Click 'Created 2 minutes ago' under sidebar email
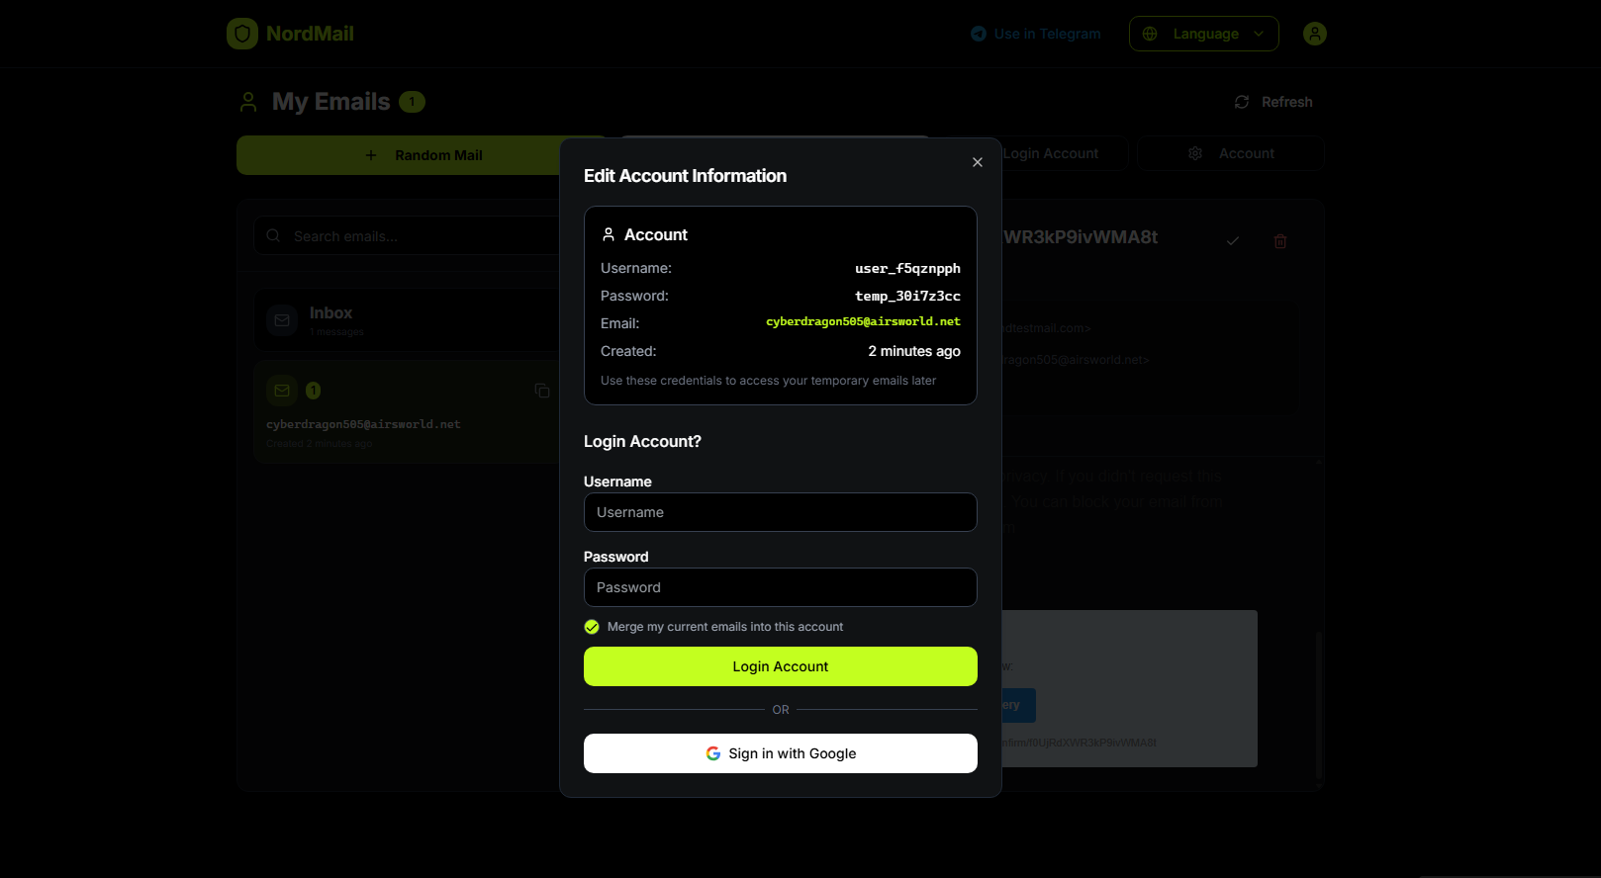The height and width of the screenshot is (878, 1601). pyautogui.click(x=319, y=444)
